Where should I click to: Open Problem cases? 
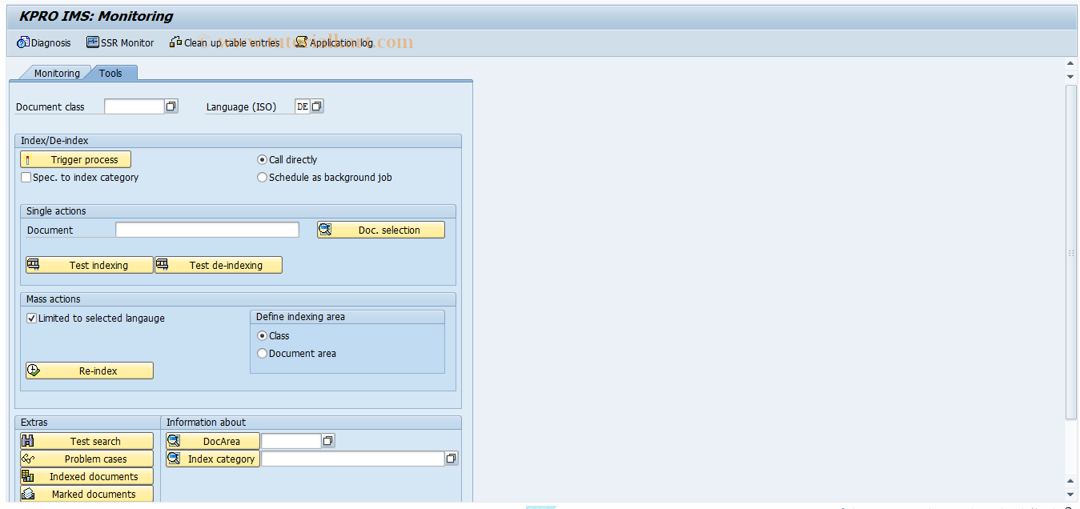86,459
